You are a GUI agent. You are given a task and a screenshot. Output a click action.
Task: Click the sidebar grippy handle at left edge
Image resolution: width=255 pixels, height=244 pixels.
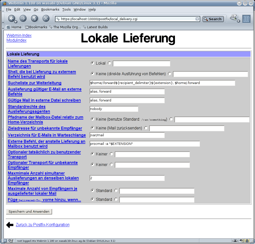(3, 134)
